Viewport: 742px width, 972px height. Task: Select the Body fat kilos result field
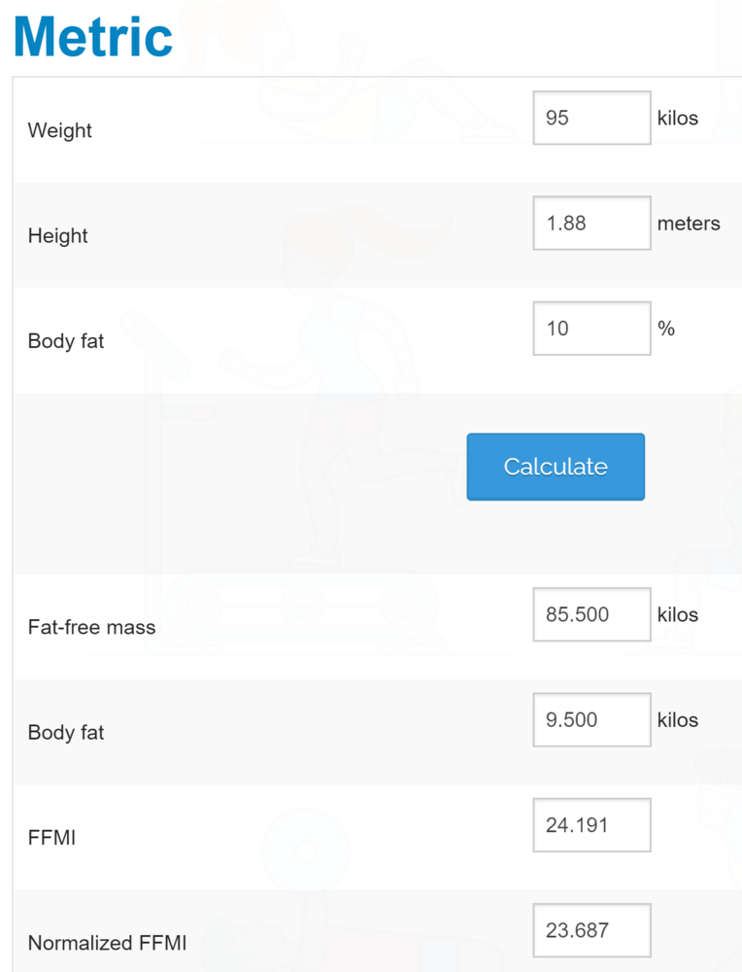tap(591, 720)
